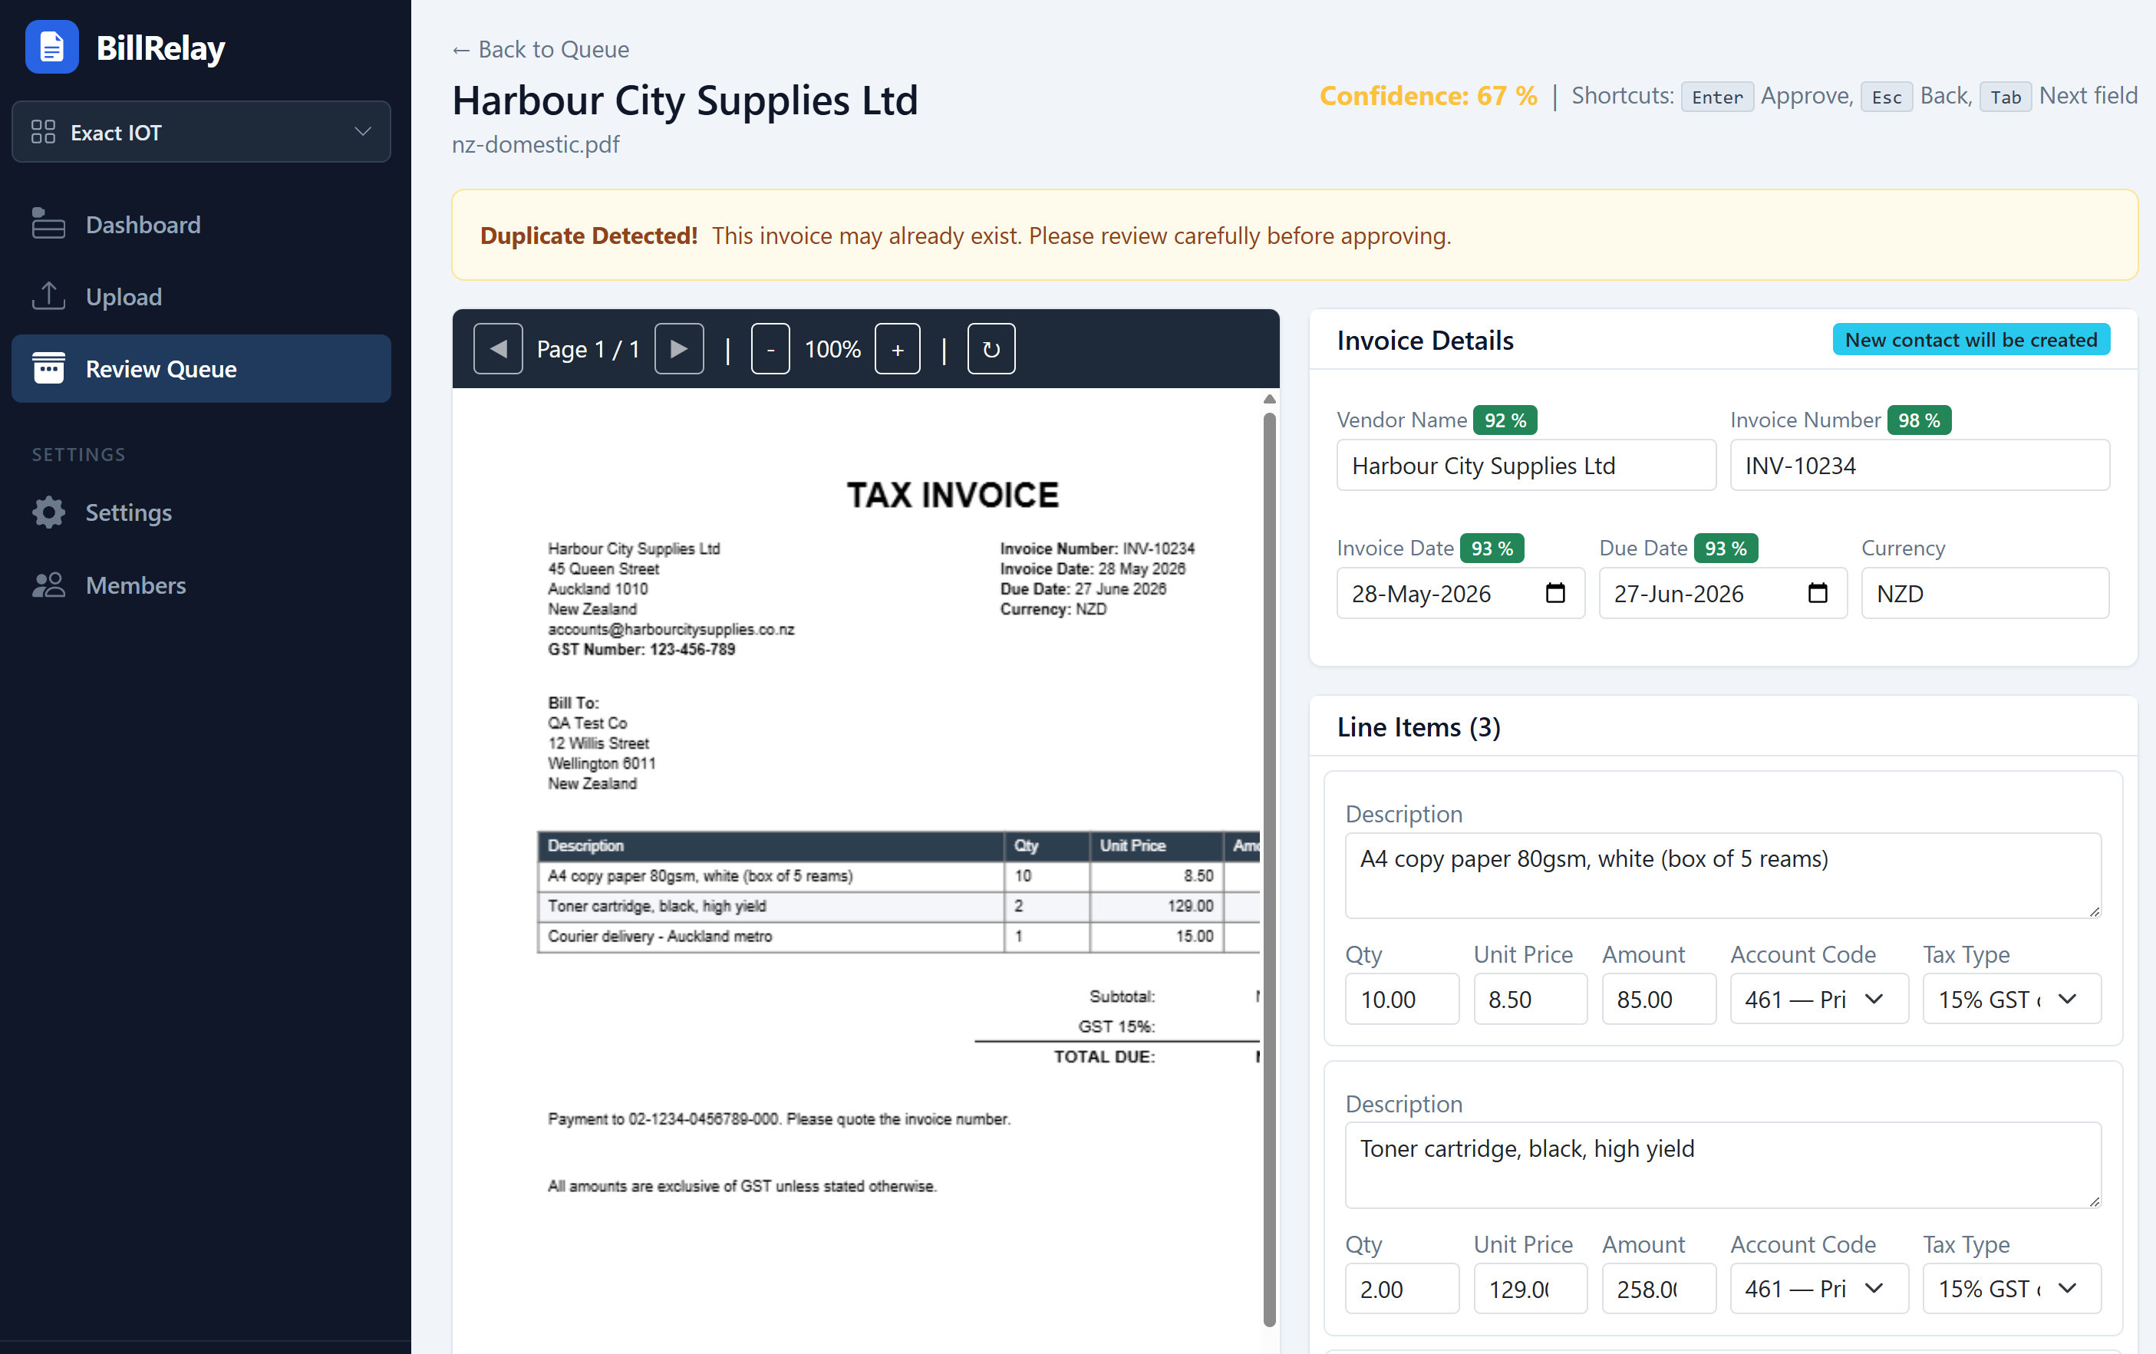Go to previous PDF page

click(x=498, y=348)
